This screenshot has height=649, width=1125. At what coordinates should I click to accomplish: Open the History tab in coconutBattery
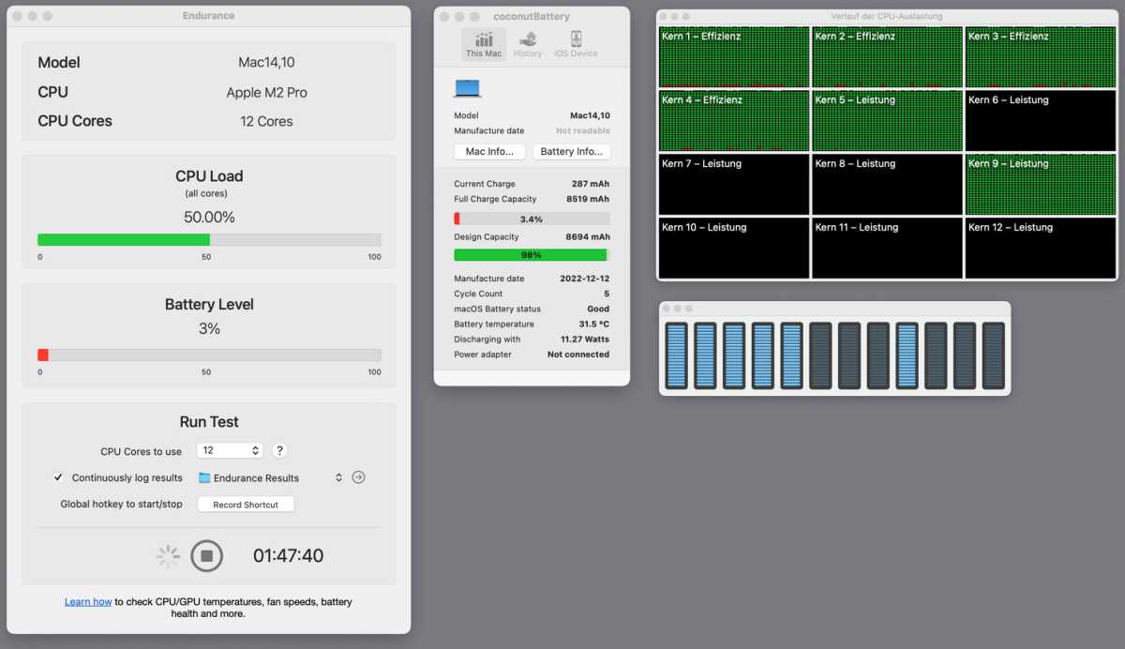tap(528, 44)
